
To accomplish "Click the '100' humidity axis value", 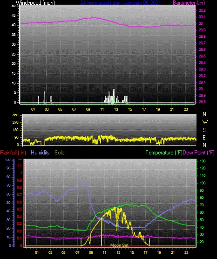I will [x=8, y=160].
